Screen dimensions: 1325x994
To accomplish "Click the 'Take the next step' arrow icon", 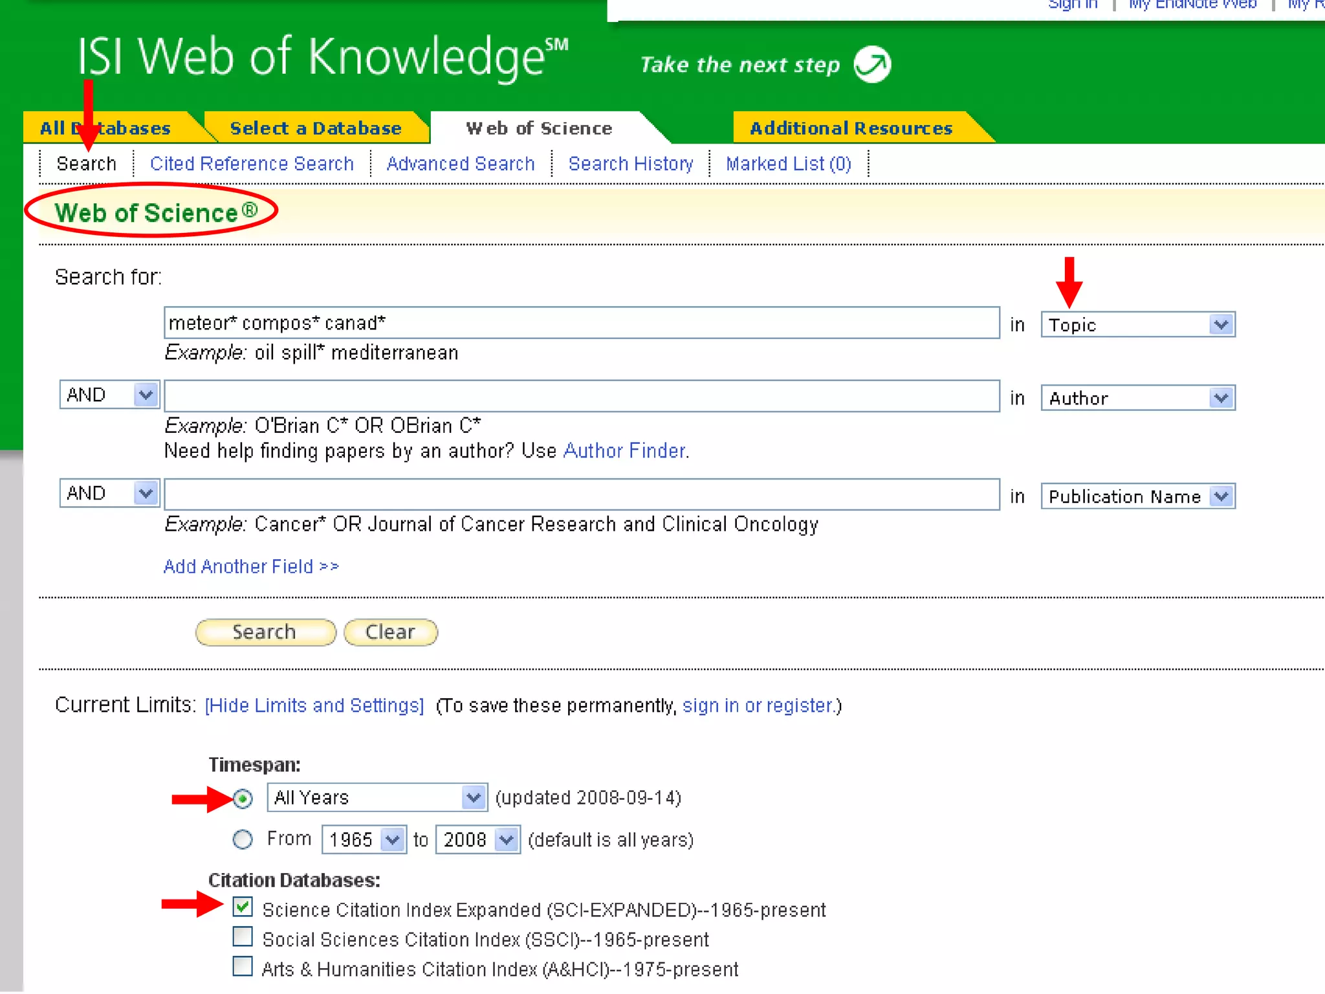I will click(871, 64).
